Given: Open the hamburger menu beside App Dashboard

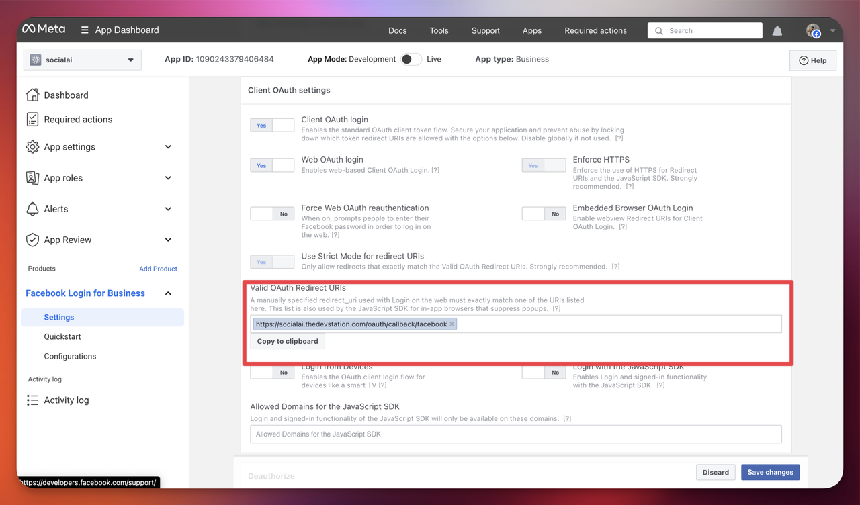Looking at the screenshot, I should click(x=85, y=30).
